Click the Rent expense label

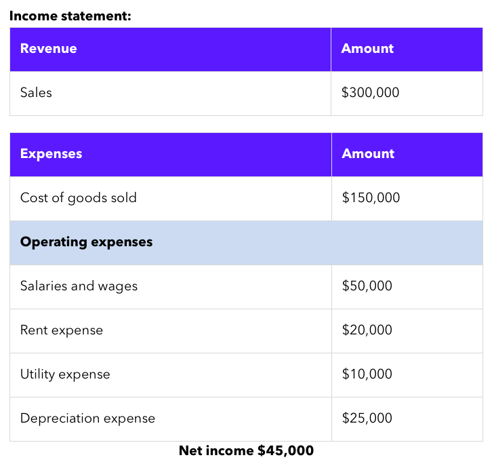62,330
